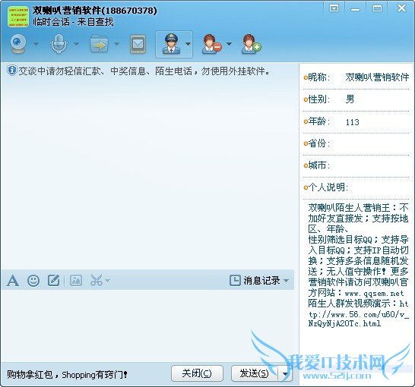Add as friend with green plus icon

(x=252, y=44)
